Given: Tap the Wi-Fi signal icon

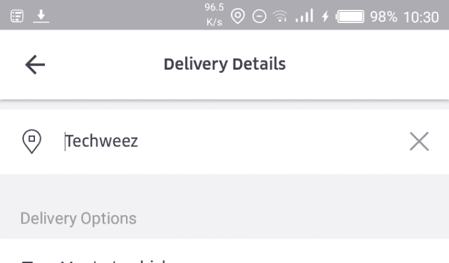Looking at the screenshot, I should coord(280,16).
